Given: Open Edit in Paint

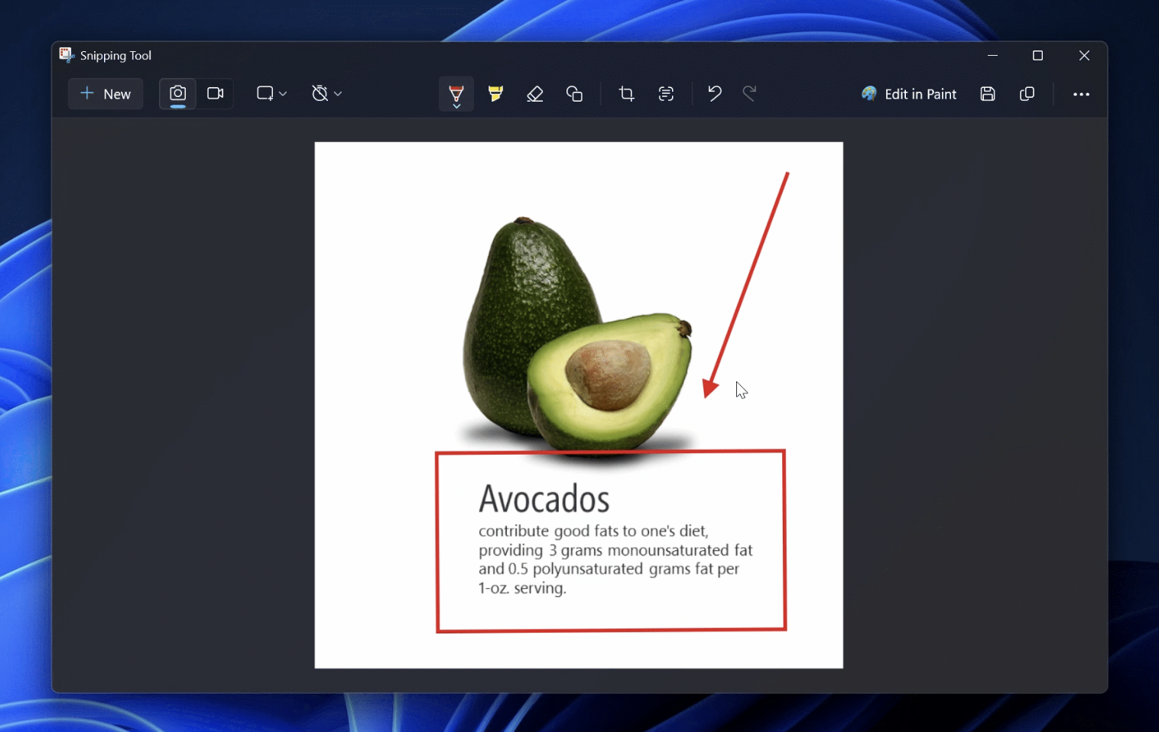Looking at the screenshot, I should pyautogui.click(x=909, y=93).
